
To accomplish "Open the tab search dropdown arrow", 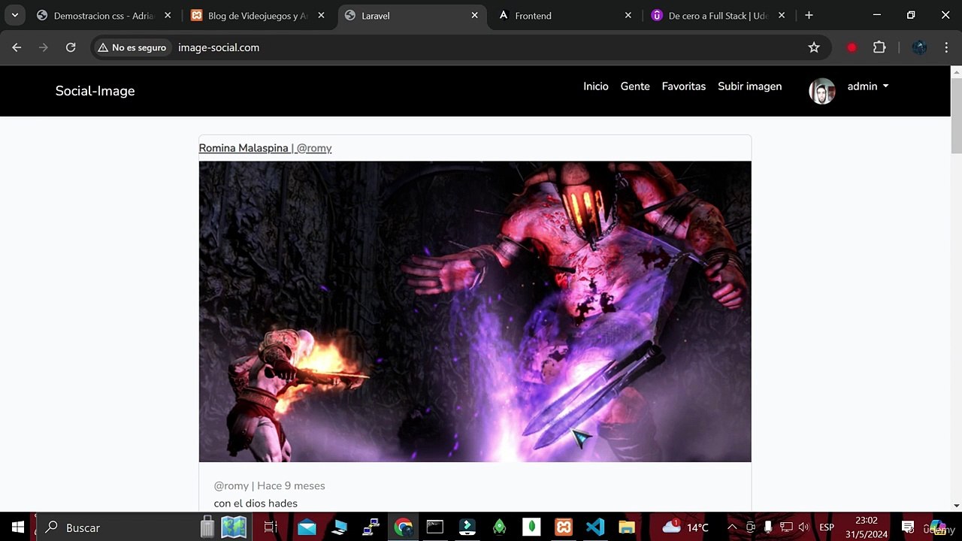I will 14,15.
